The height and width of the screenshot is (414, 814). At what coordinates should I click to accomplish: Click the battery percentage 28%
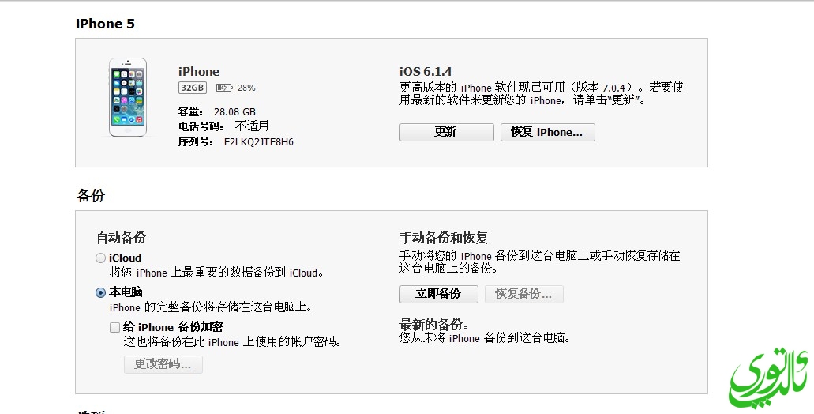coord(246,88)
